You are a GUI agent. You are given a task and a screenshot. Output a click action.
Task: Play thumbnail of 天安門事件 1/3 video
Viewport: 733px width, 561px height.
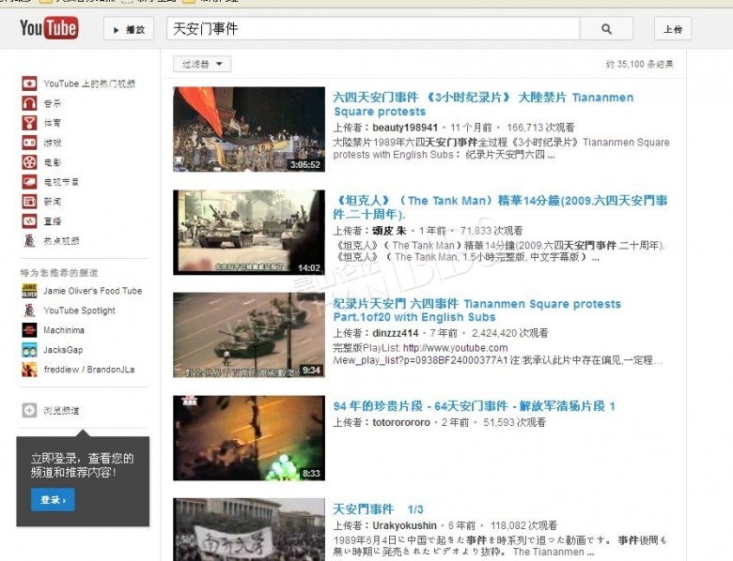click(249, 529)
